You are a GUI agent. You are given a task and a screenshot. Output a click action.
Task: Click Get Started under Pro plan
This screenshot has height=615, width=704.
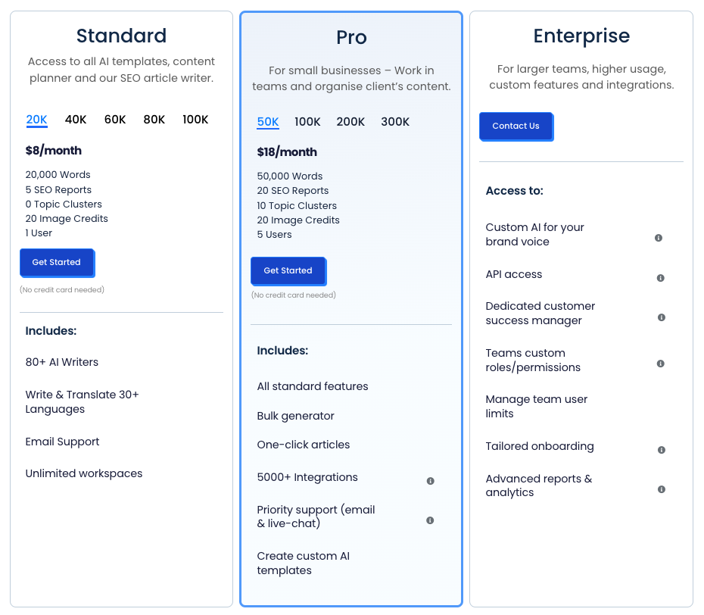(x=288, y=271)
